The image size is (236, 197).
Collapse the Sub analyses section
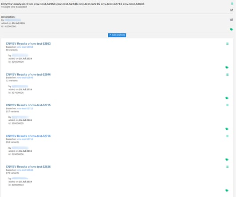point(117,35)
